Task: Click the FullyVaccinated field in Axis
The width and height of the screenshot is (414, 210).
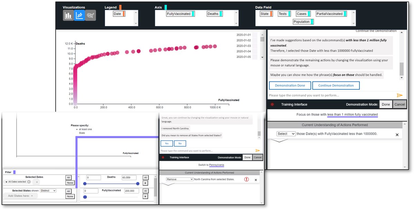Action: (x=180, y=14)
